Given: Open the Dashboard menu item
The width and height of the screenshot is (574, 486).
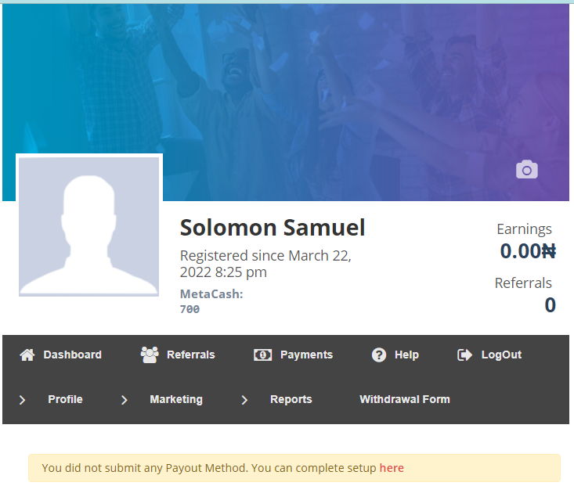Looking at the screenshot, I should [x=73, y=355].
